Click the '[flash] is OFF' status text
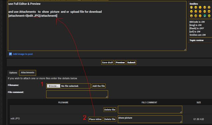 [x=196, y=28]
